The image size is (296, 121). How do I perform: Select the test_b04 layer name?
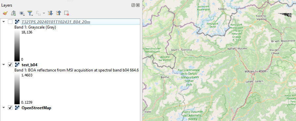(30, 65)
